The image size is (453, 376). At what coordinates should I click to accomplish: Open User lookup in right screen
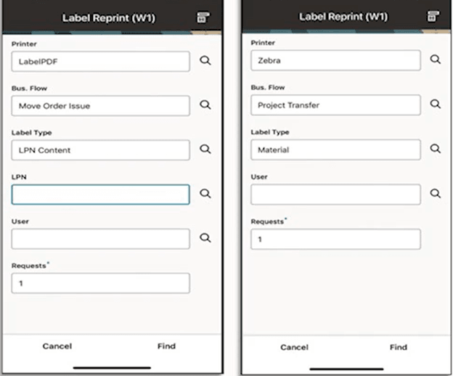click(436, 193)
